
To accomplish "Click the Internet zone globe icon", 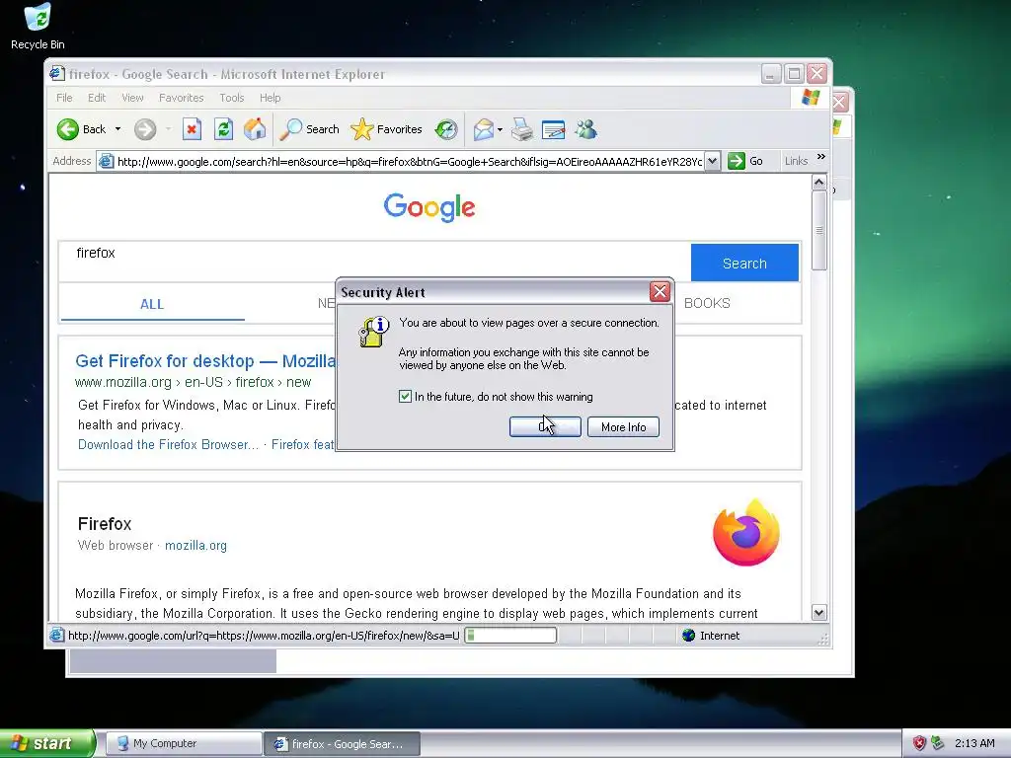I will tap(688, 636).
